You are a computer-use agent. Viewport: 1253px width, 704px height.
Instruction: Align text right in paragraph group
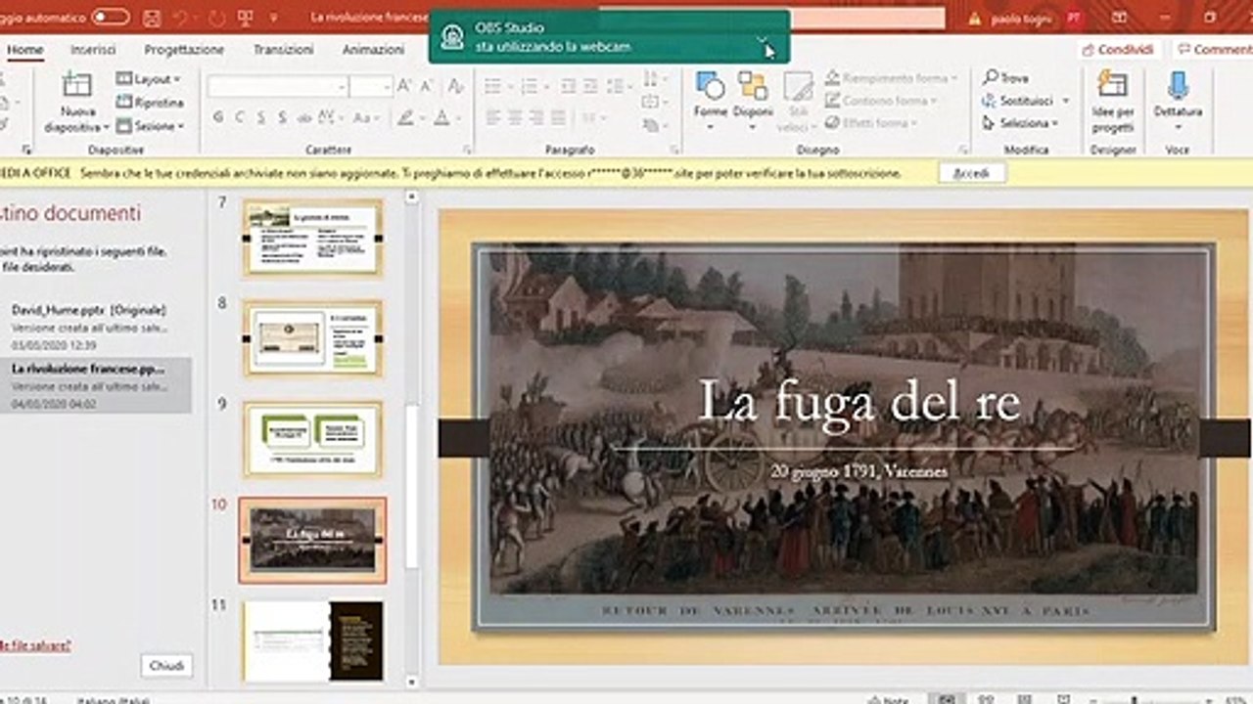(x=538, y=118)
